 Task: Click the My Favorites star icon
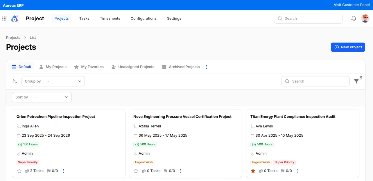coord(76,67)
